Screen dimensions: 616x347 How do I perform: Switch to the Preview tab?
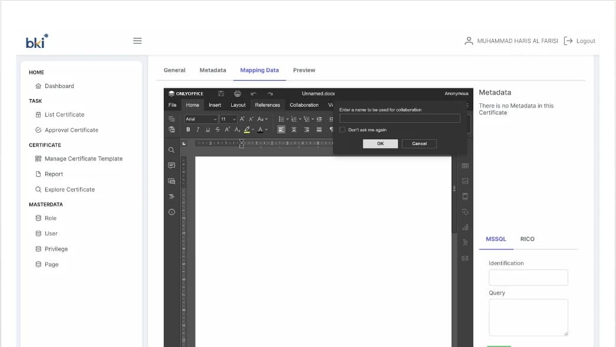(x=304, y=70)
